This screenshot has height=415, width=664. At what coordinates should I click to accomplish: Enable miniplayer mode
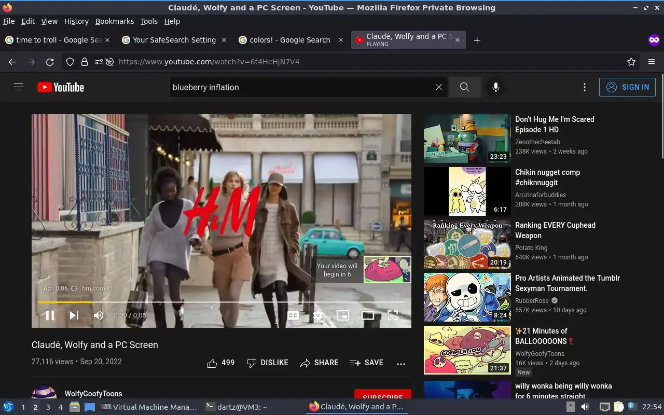[x=343, y=315]
